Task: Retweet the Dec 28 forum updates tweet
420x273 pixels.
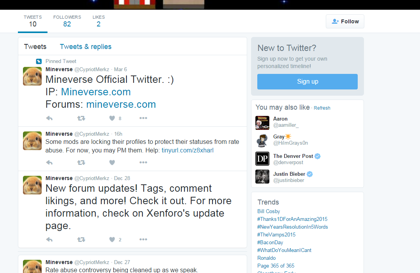Action: tap(81, 240)
